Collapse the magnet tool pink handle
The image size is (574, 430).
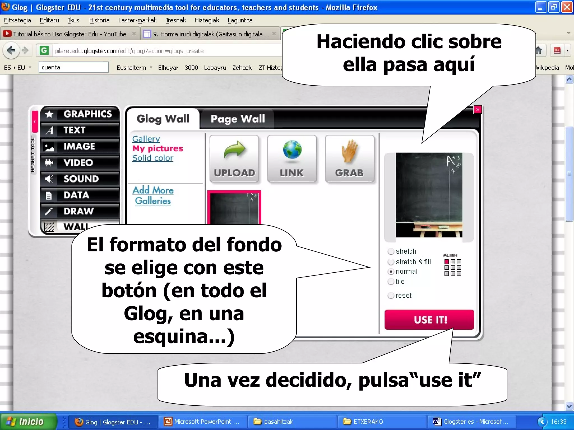coord(35,121)
